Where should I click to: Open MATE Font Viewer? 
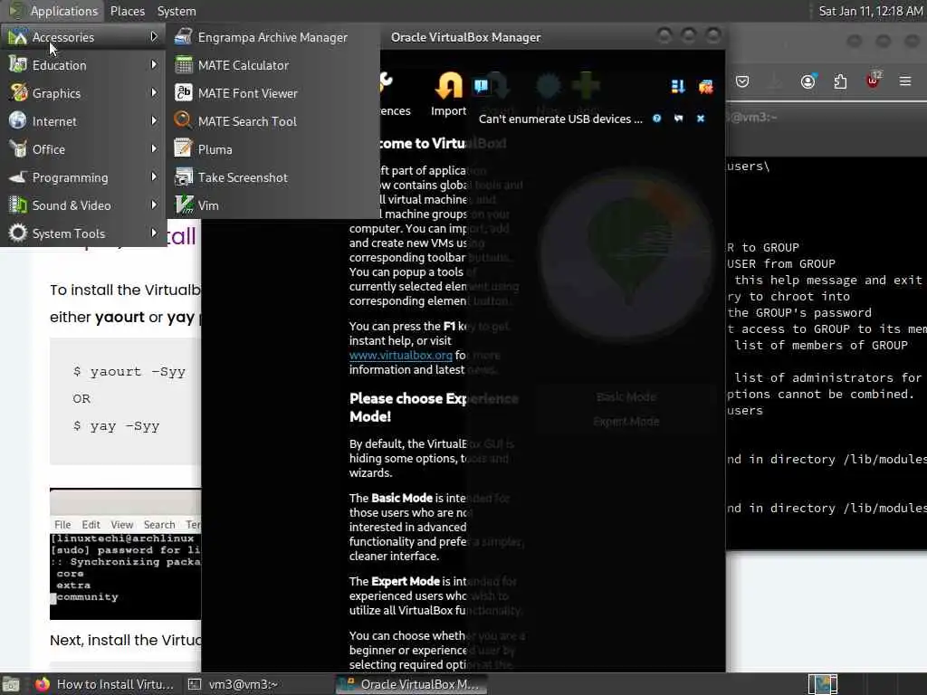(272, 93)
